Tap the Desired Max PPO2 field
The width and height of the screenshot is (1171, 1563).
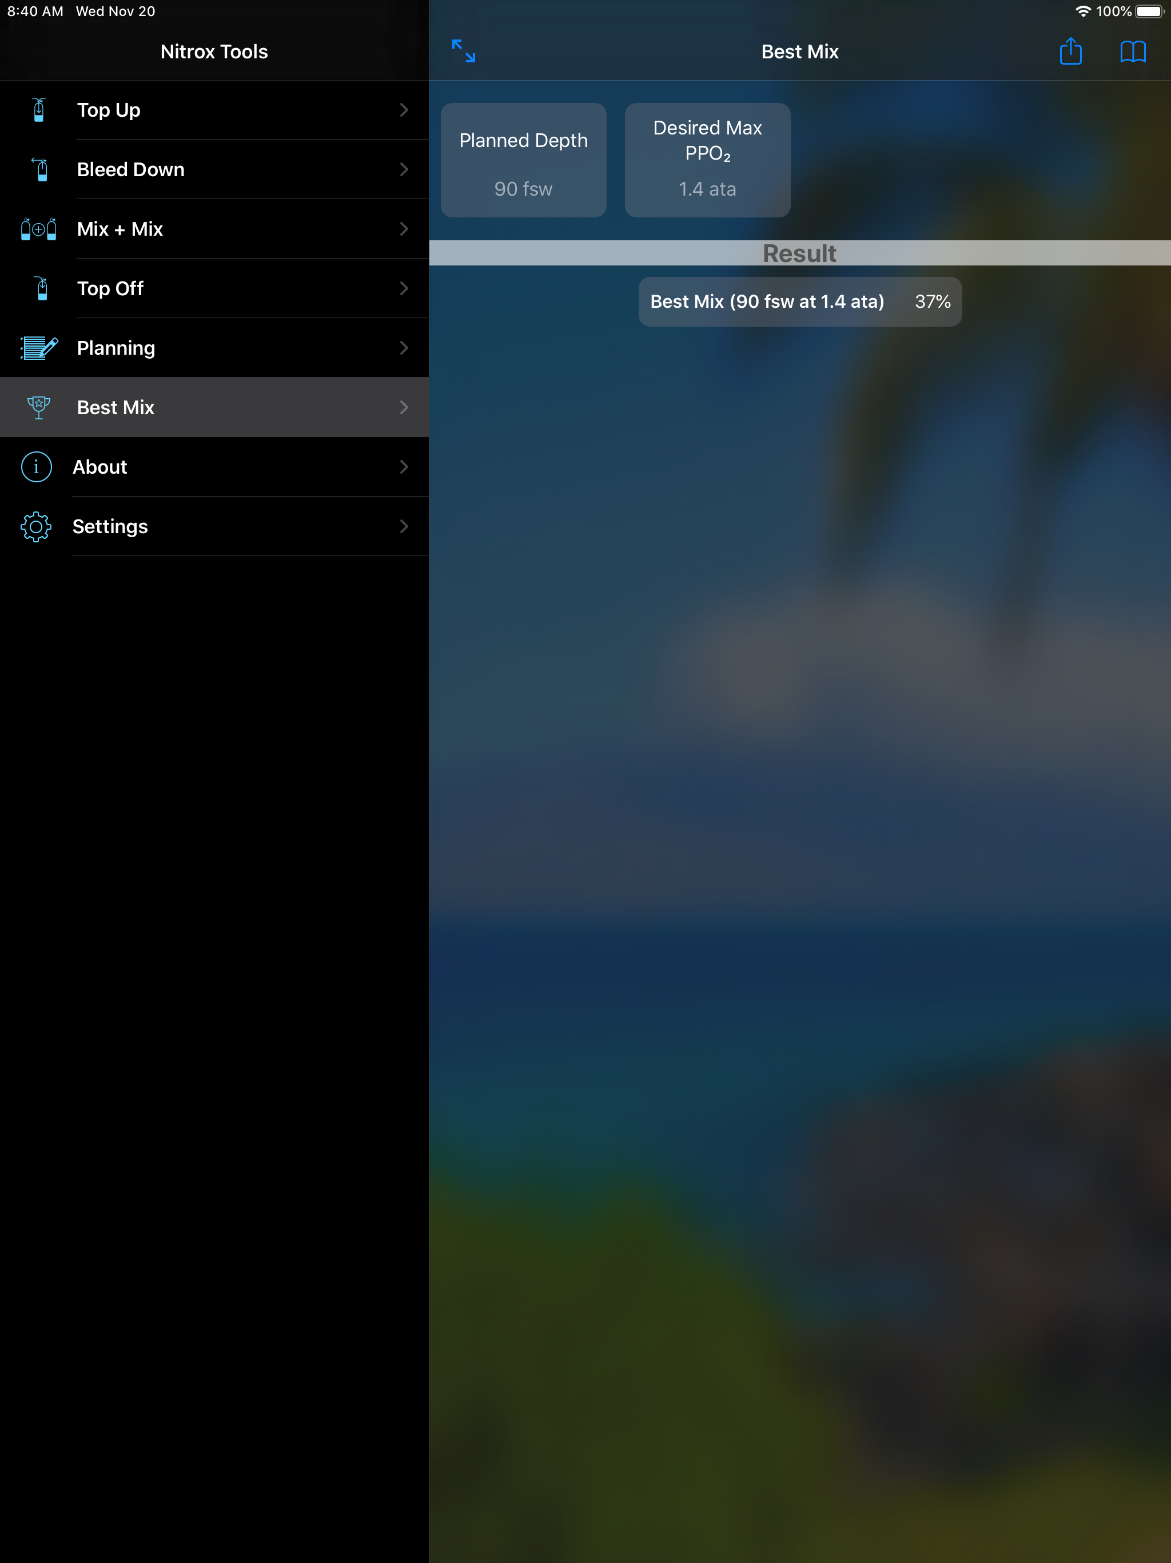click(x=707, y=160)
